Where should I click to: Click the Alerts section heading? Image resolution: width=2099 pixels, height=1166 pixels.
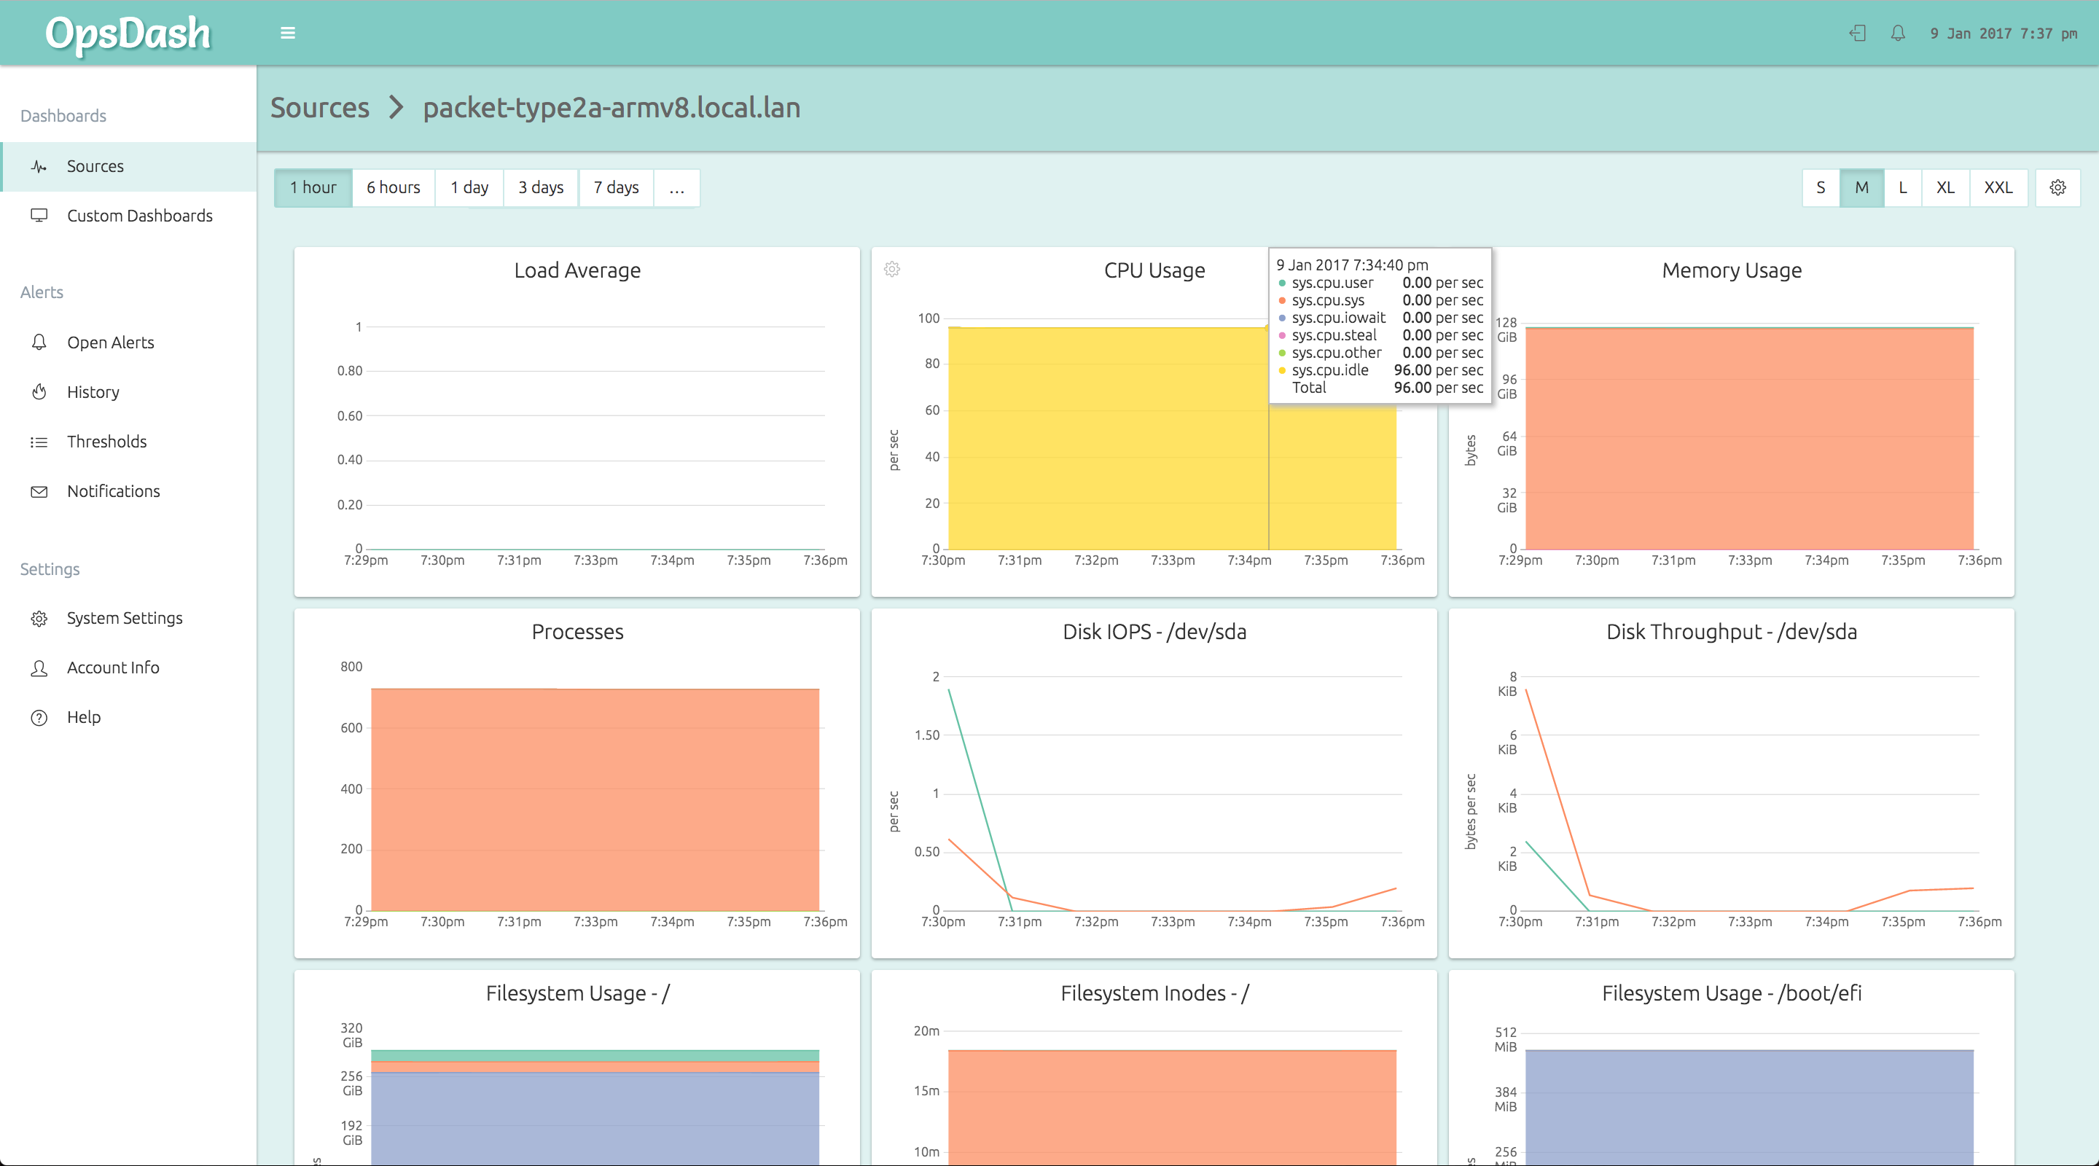point(42,292)
